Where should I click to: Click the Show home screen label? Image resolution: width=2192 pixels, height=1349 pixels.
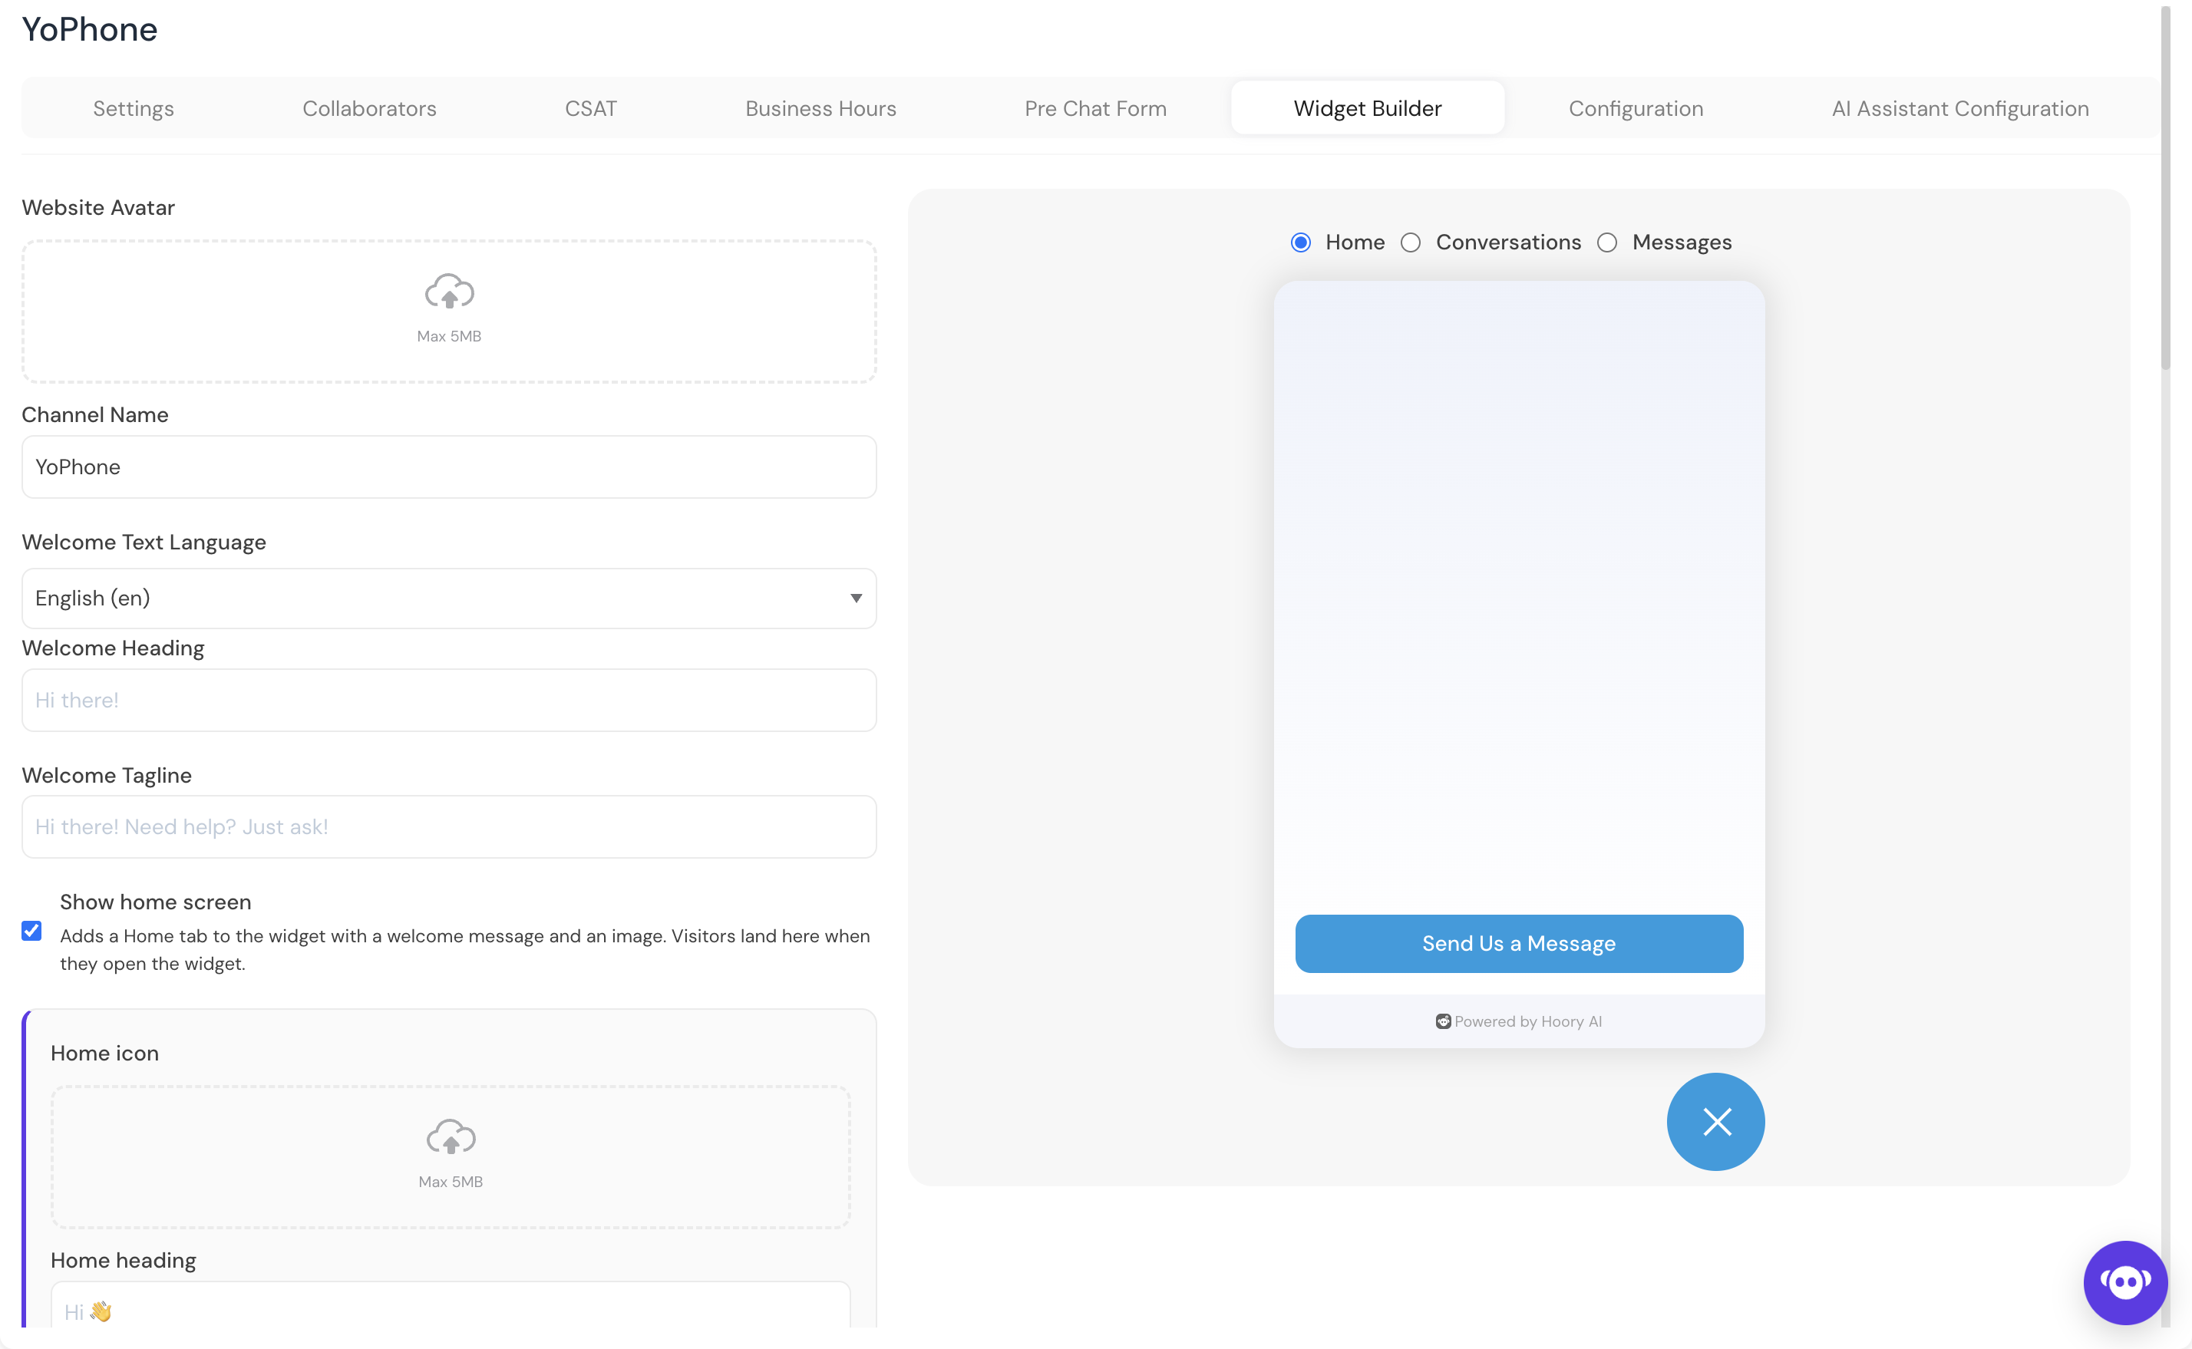155,902
